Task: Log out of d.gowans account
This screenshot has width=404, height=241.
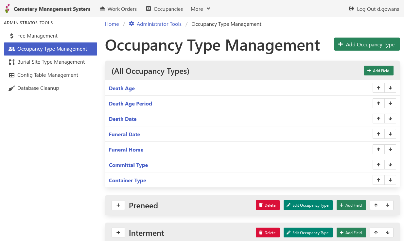Action: point(374,9)
